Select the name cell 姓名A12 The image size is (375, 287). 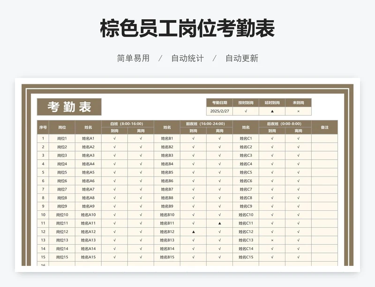click(x=88, y=232)
